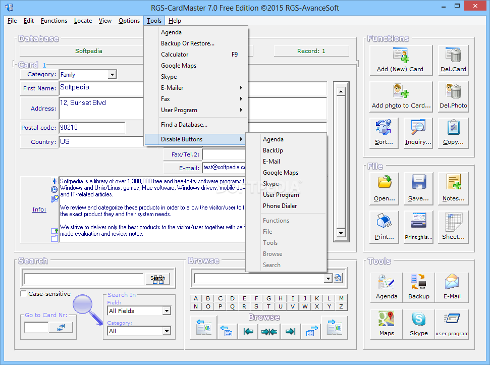This screenshot has height=365, width=490.
Task: Click the magnifier icon beside Info box
Action: tap(55, 198)
